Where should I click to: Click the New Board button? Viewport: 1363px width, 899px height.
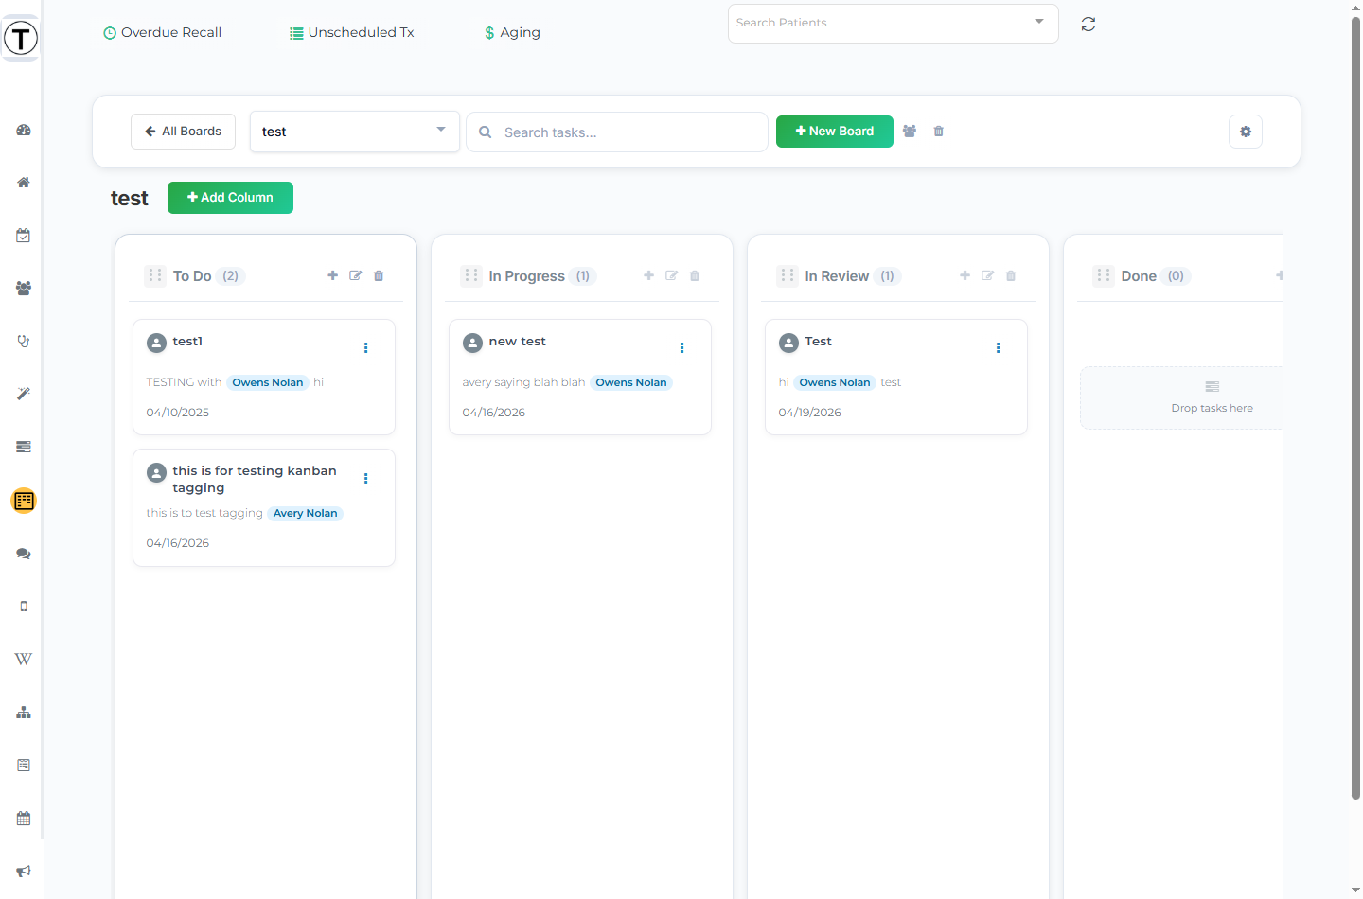click(x=835, y=132)
